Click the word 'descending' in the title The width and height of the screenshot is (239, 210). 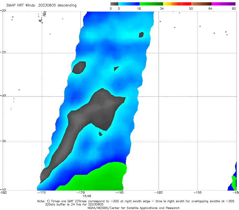point(67,5)
